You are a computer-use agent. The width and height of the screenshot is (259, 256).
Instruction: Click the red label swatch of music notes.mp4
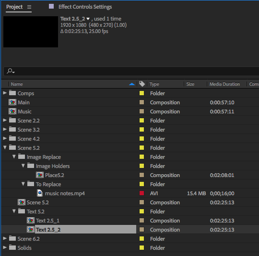coord(141,193)
